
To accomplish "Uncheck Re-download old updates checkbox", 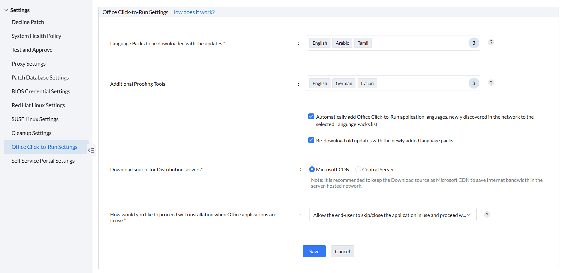I will (x=311, y=140).
